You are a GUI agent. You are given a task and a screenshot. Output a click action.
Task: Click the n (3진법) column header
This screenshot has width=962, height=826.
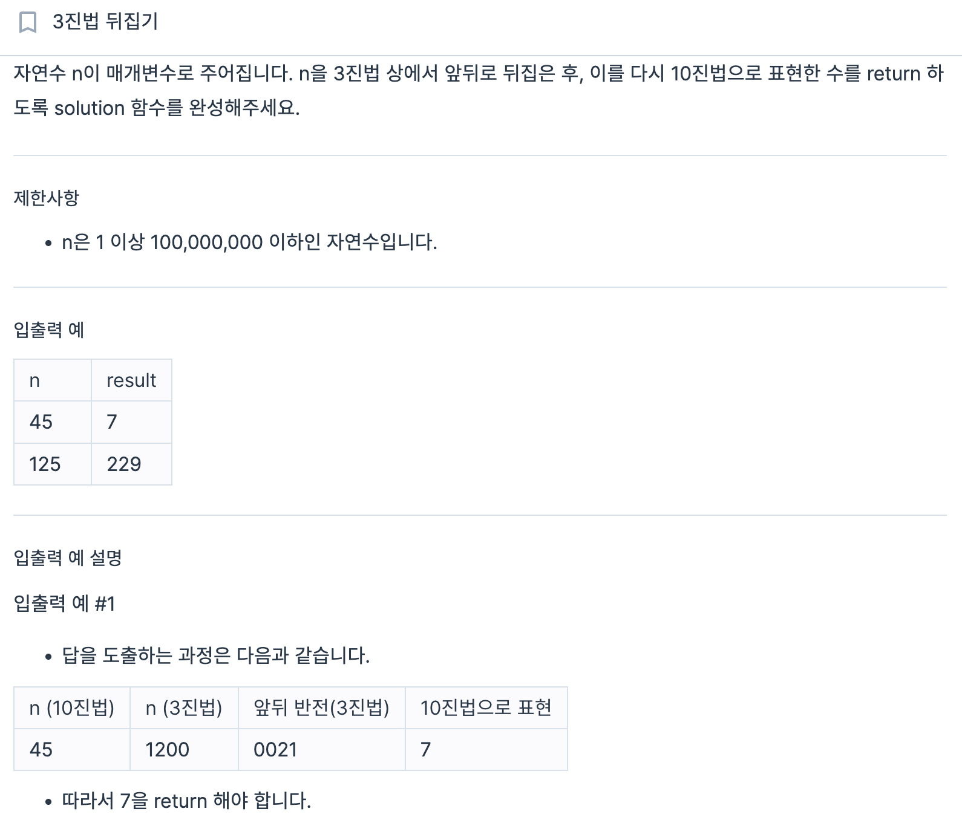pyautogui.click(x=184, y=707)
